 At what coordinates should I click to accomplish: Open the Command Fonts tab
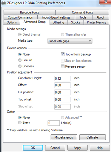82,12
